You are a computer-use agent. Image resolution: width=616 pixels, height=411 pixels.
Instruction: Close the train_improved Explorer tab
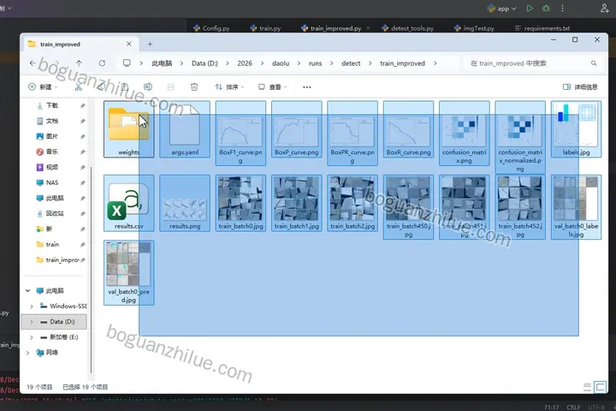pyautogui.click(x=129, y=44)
